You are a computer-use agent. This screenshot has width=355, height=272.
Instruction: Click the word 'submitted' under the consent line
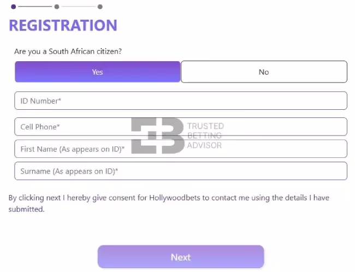pos(26,209)
